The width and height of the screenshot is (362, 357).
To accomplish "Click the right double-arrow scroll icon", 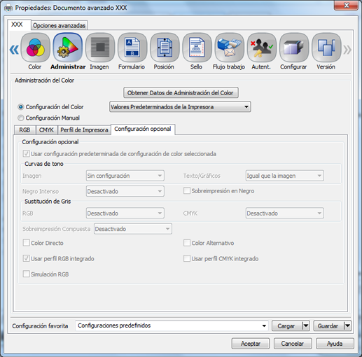I will coord(347,50).
